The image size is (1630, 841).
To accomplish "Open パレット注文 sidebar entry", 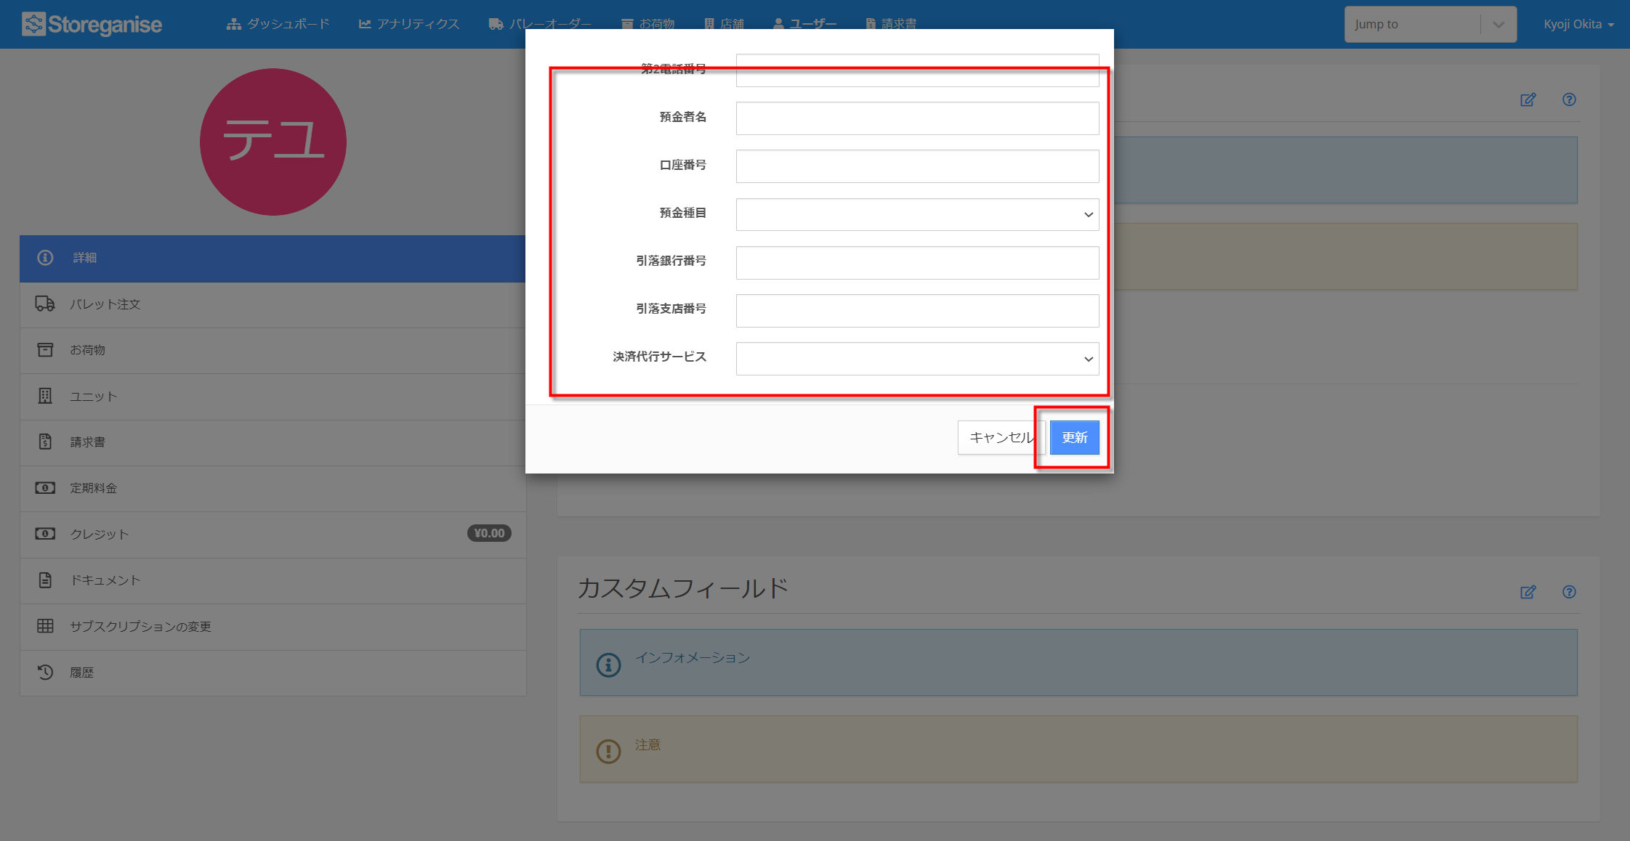I will point(273,304).
